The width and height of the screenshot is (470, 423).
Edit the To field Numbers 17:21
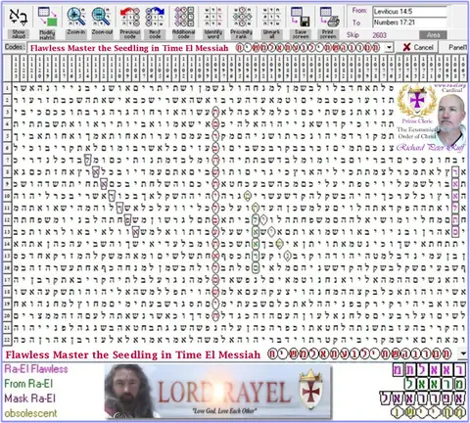[409, 23]
